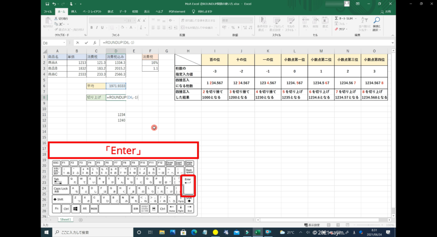The height and width of the screenshot is (237, 437).
Task: Click the 共有 (Share) button
Action: click(386, 12)
